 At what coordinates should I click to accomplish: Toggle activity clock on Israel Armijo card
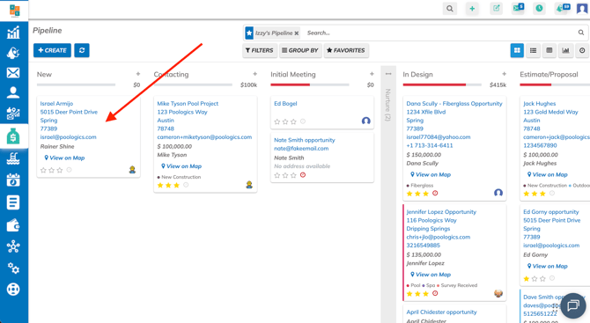[69, 170]
